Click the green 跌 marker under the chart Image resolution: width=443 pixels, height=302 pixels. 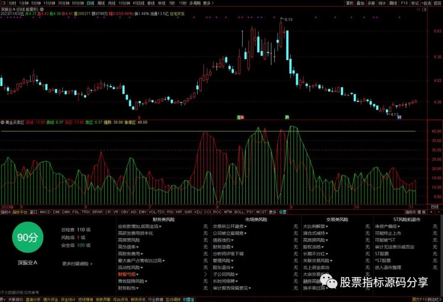pyautogui.click(x=287, y=117)
